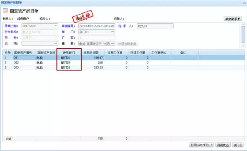Viewport: 247px width, 151px height.
Task: Click the scrollbar up arrow in header panel
Action: [243, 24]
